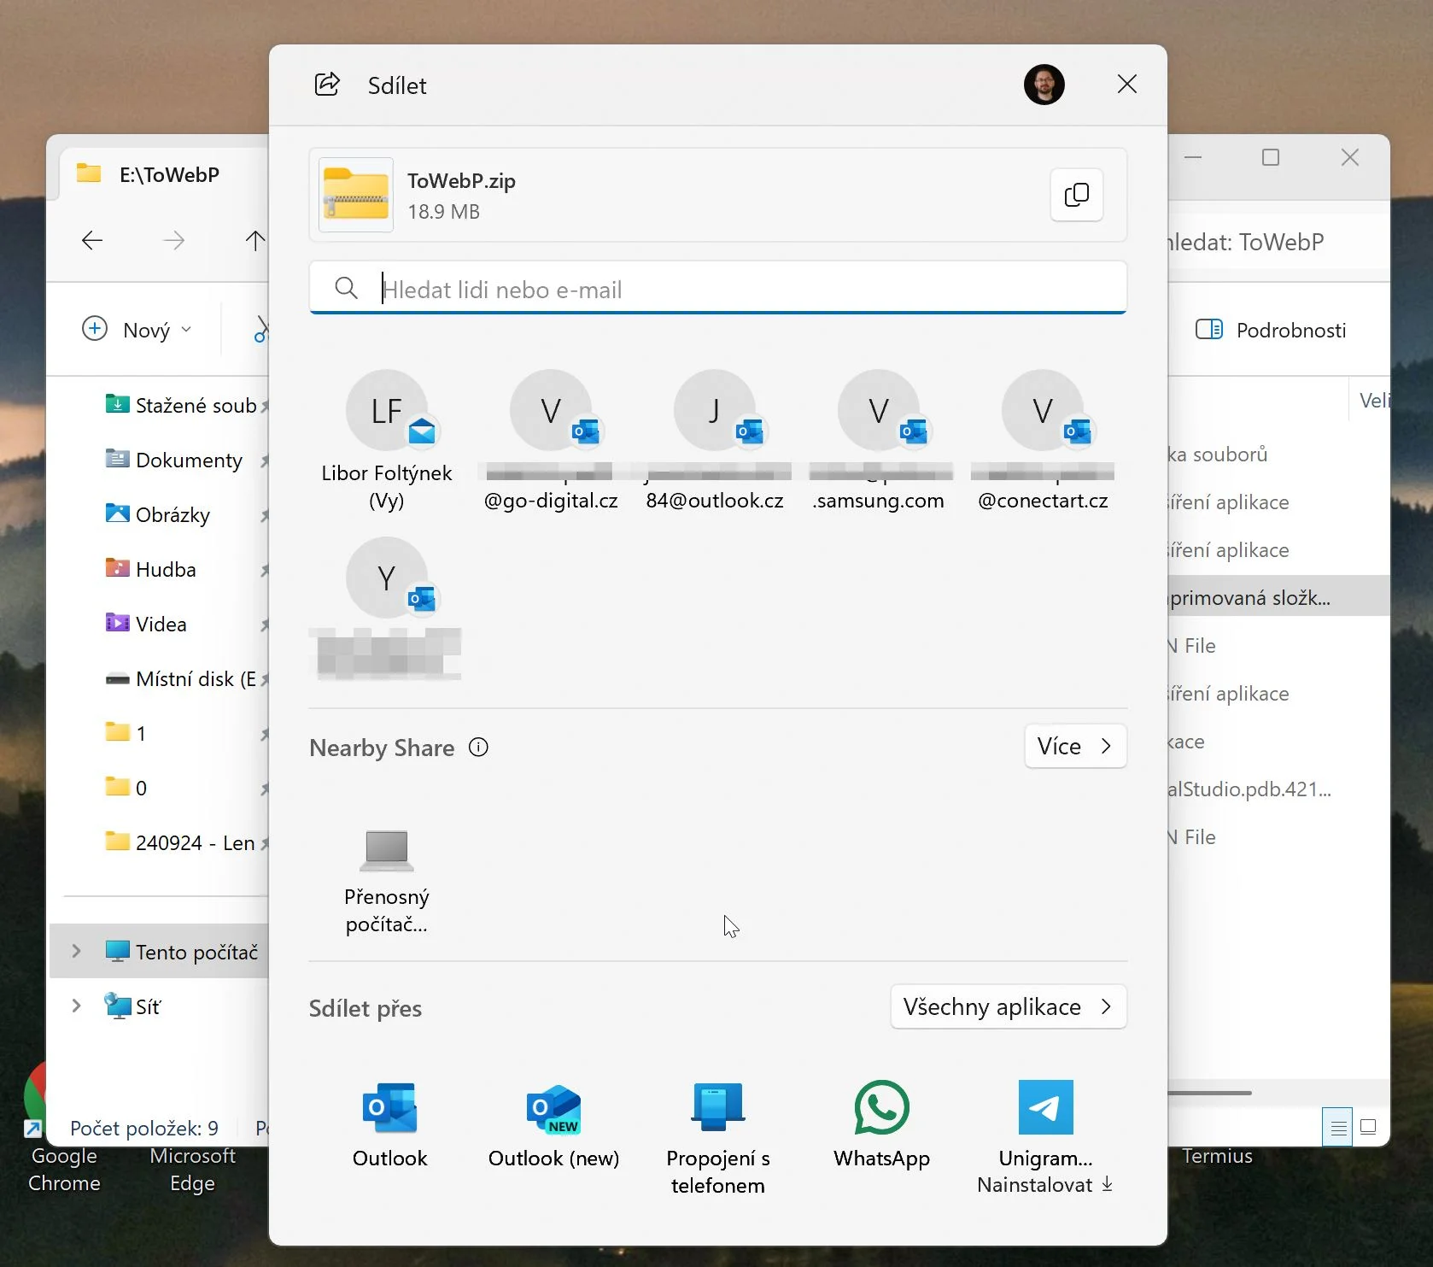
Task: Select Síť in the sidebar
Action: (132, 1006)
